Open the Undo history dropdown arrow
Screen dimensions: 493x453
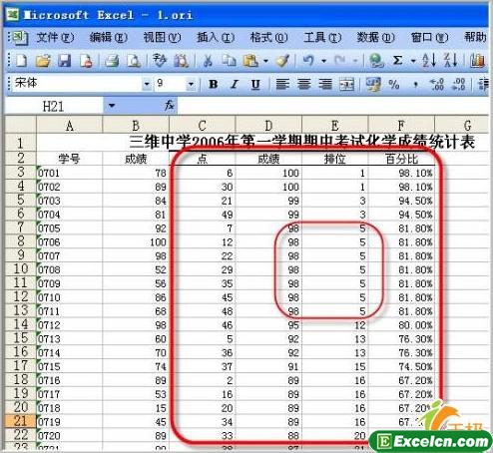pos(323,61)
